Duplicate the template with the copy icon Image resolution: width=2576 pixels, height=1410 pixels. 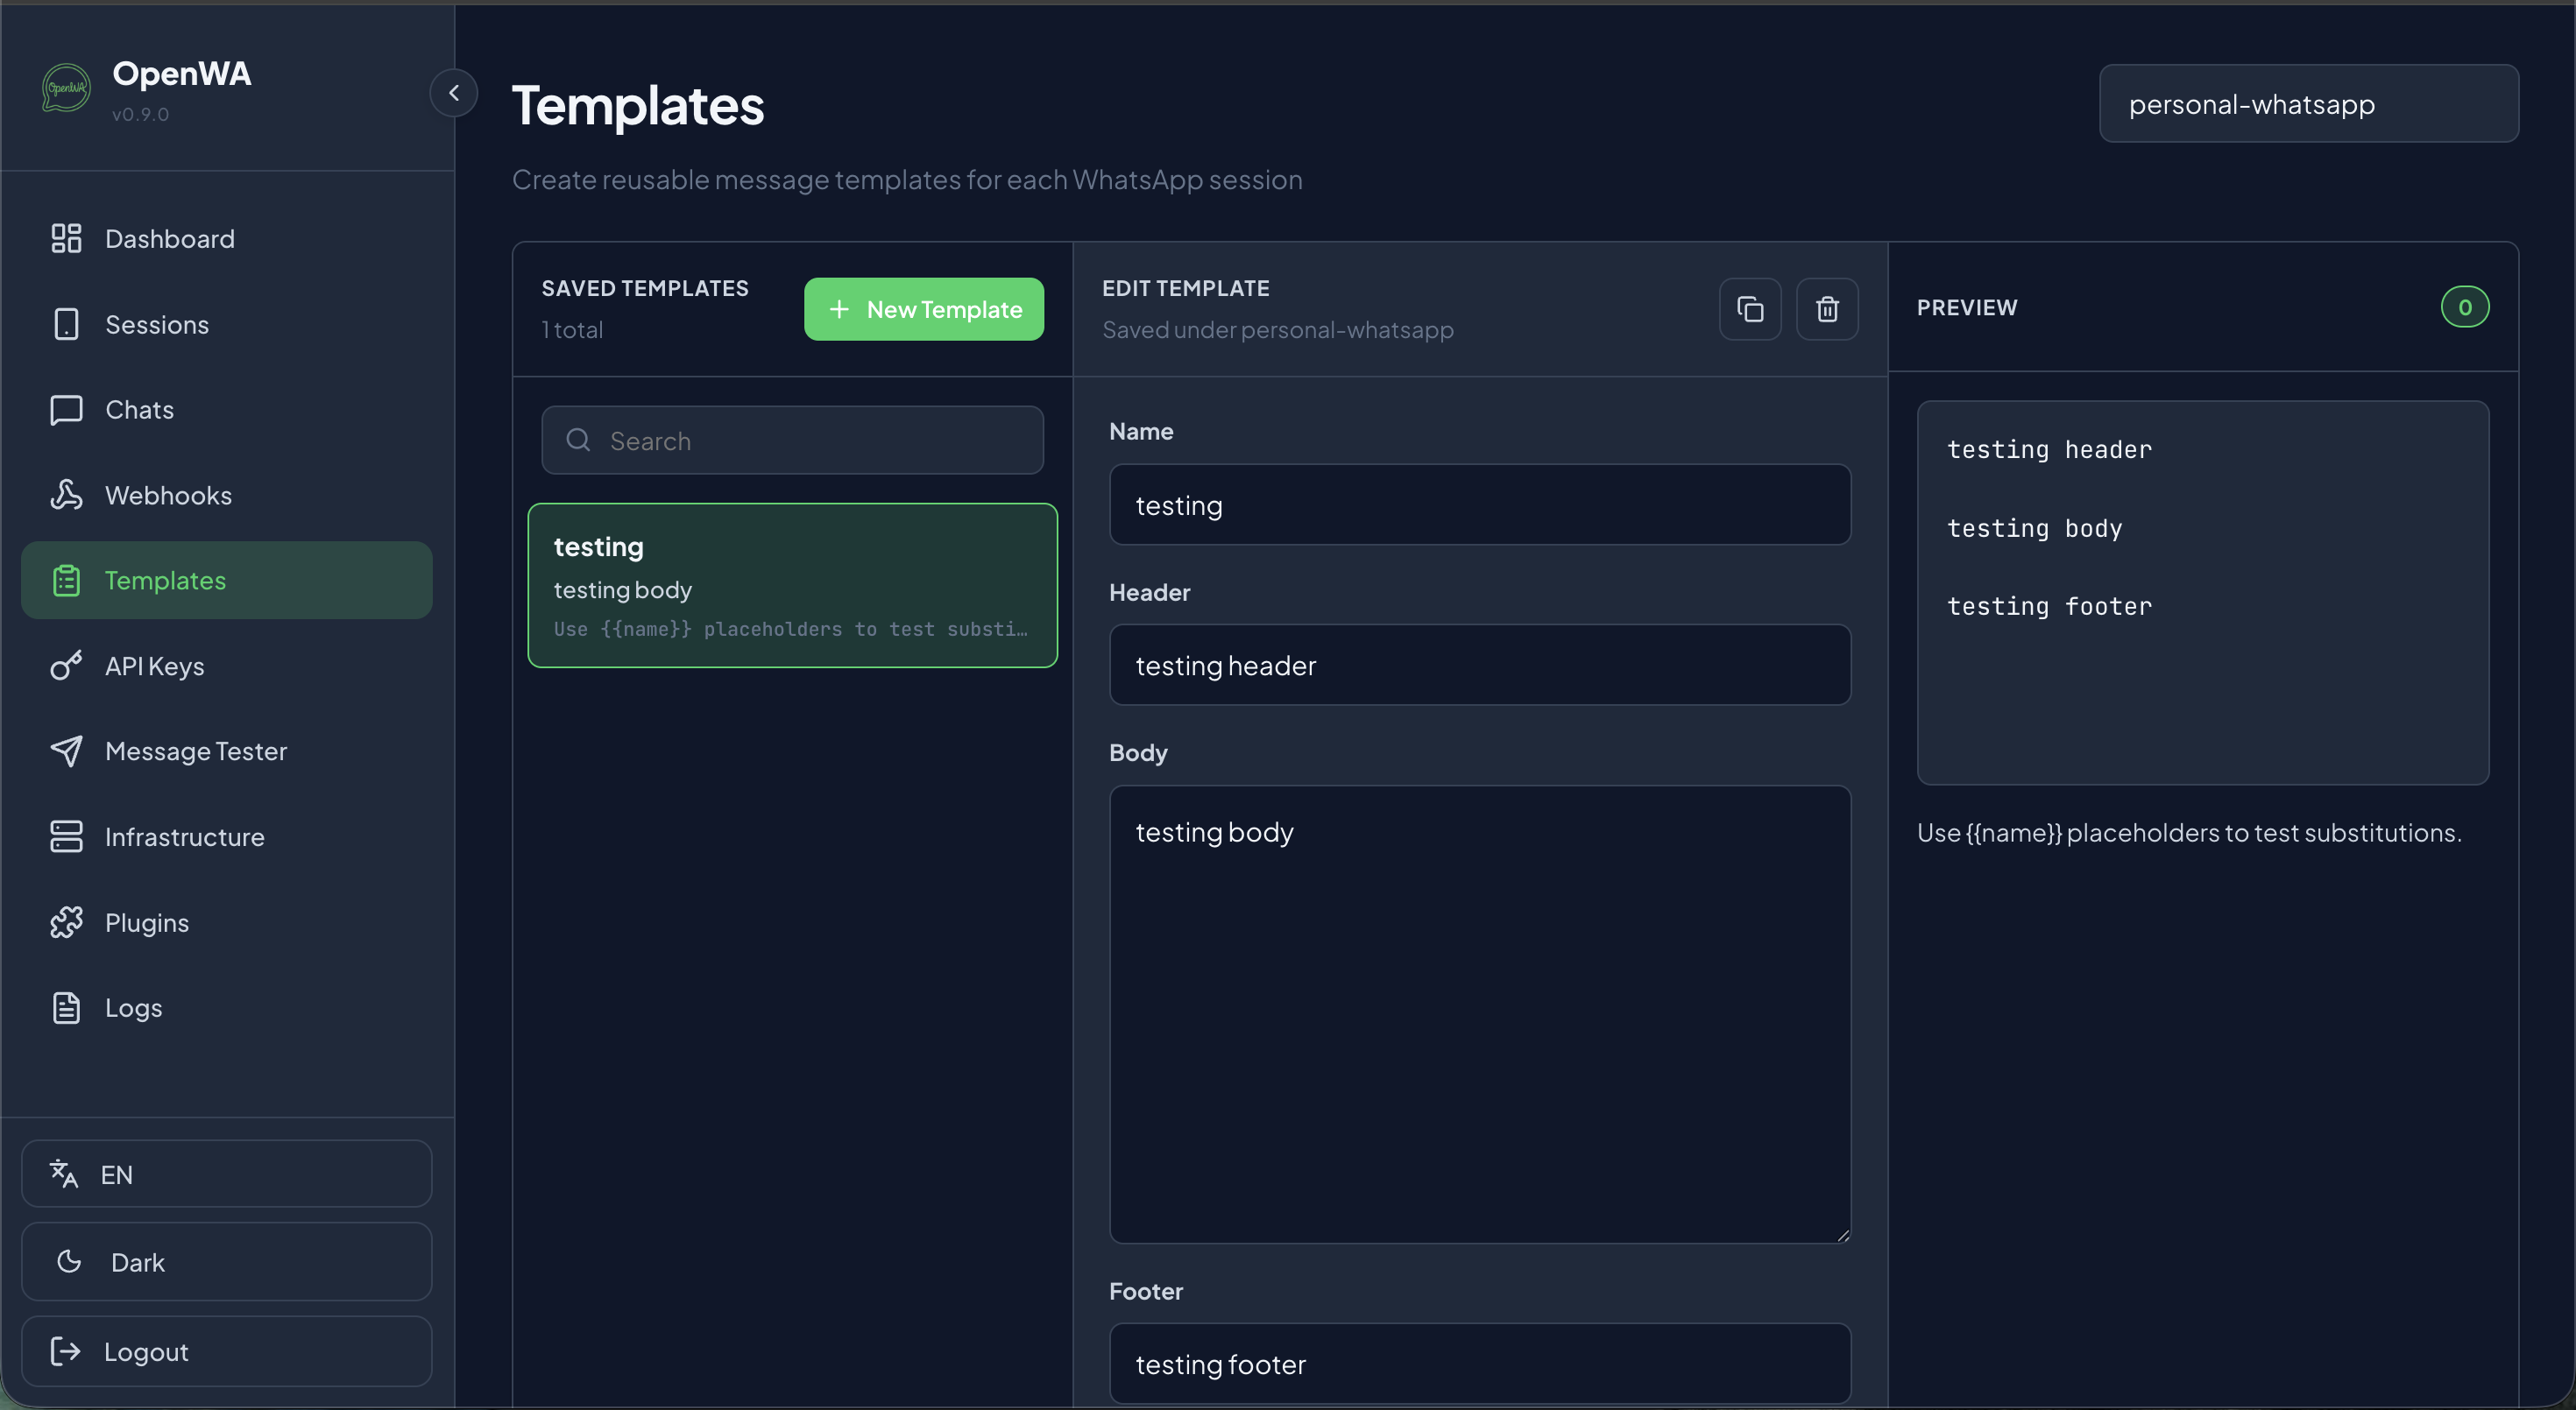1750,309
